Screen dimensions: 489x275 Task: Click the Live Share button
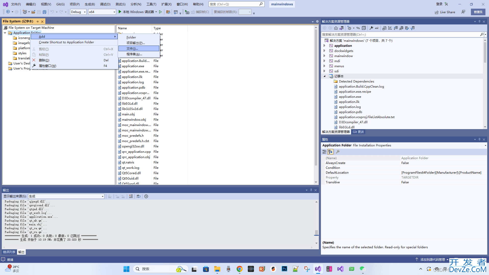(445, 12)
